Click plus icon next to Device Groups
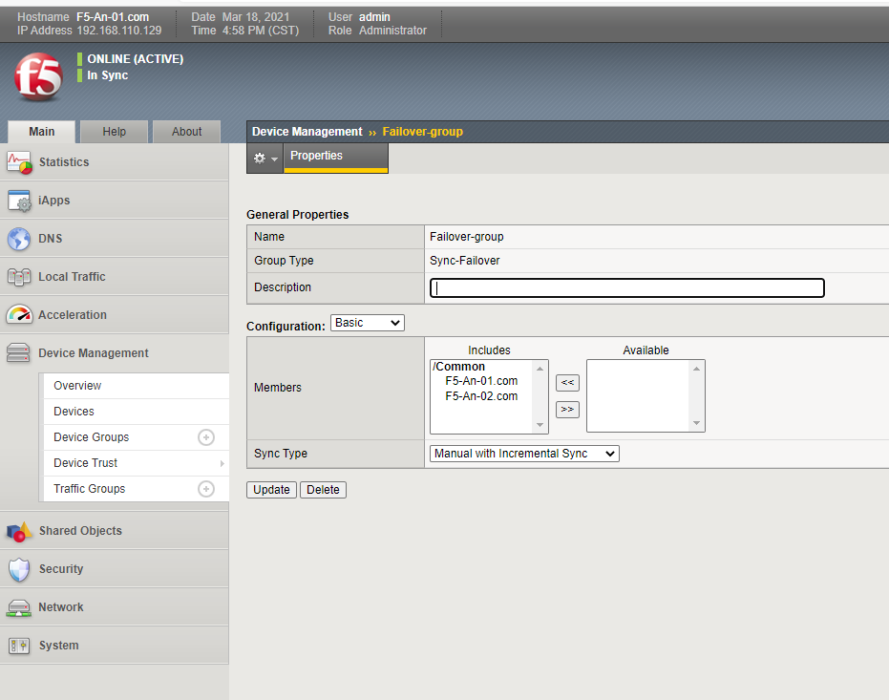 pos(205,437)
